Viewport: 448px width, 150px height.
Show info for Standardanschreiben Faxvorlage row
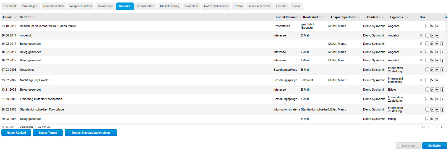point(442,109)
